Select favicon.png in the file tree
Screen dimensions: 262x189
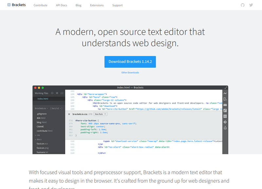[x=43, y=148]
